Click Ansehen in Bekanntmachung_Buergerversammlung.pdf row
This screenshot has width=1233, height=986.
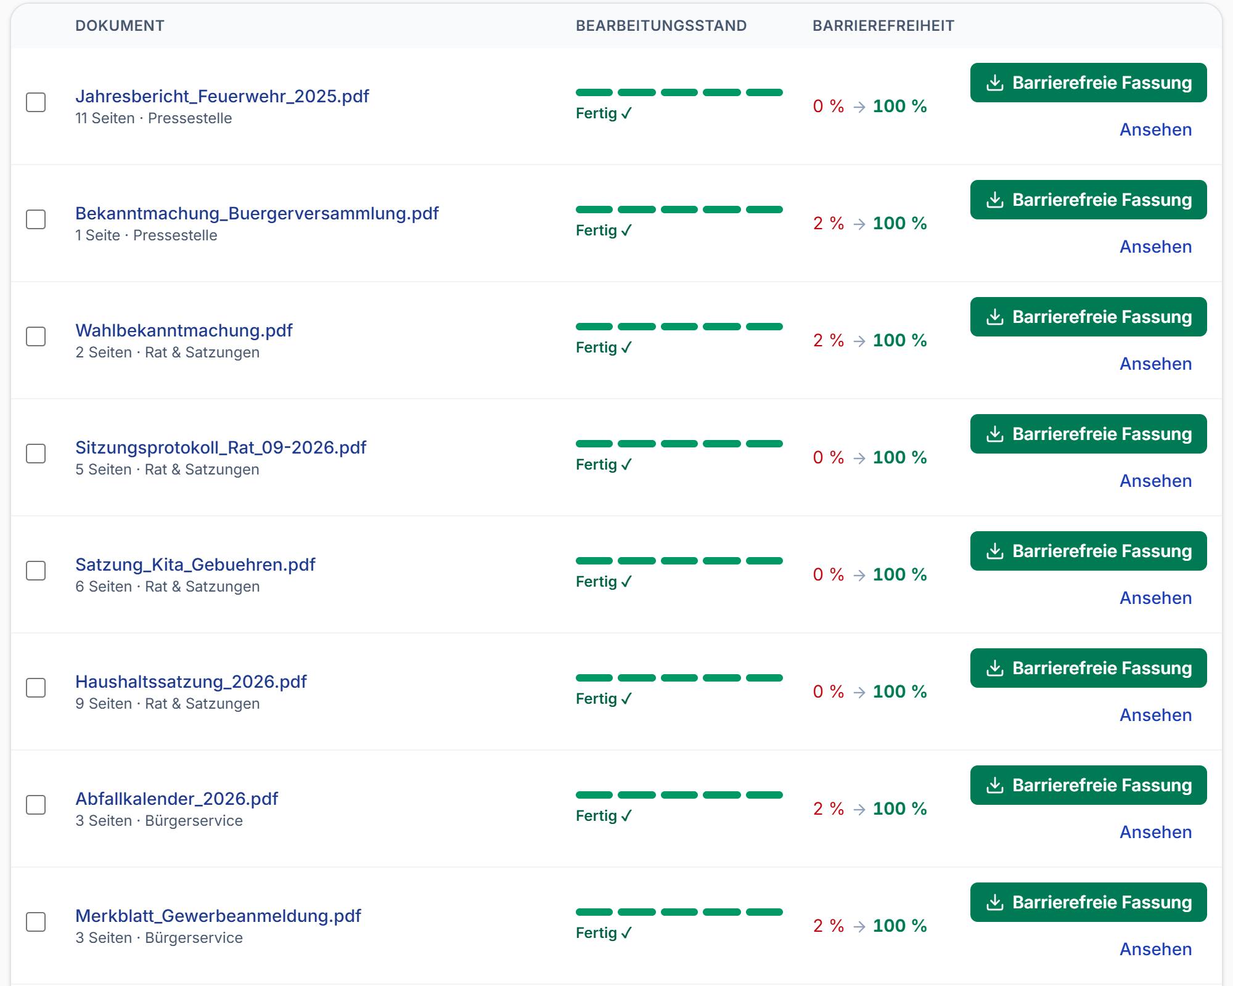tap(1155, 246)
